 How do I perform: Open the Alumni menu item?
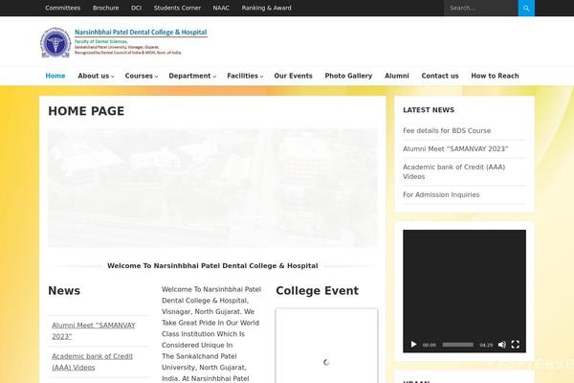click(x=397, y=76)
